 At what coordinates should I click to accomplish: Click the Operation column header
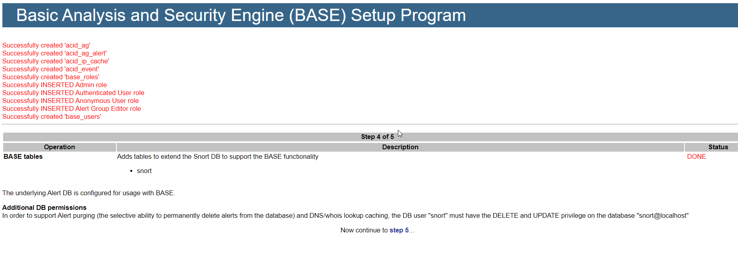pos(59,147)
